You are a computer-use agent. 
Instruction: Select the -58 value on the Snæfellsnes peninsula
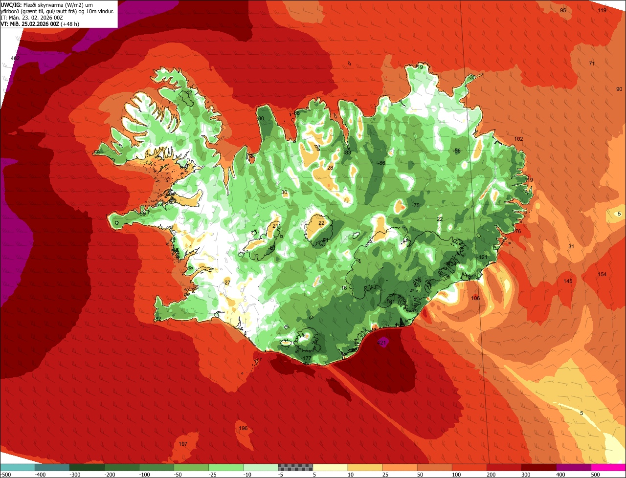click(142, 213)
